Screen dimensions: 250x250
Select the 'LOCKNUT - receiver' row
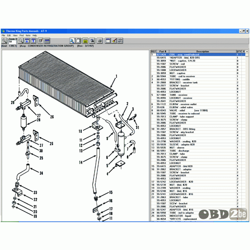pyautogui.click(x=198, y=98)
